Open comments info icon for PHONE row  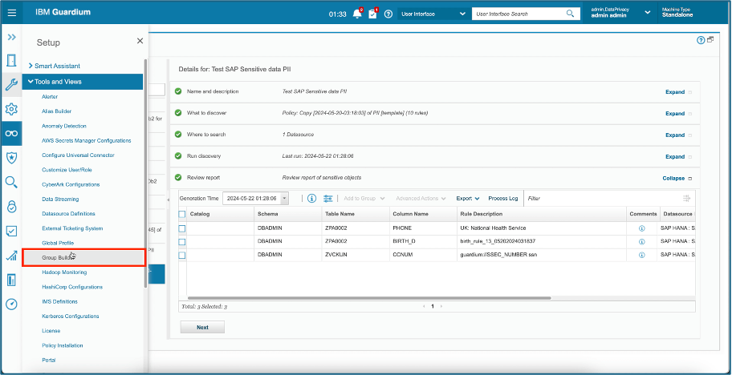[x=642, y=228]
